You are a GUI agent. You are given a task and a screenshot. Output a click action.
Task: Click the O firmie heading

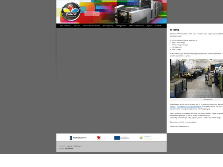(x=175, y=30)
